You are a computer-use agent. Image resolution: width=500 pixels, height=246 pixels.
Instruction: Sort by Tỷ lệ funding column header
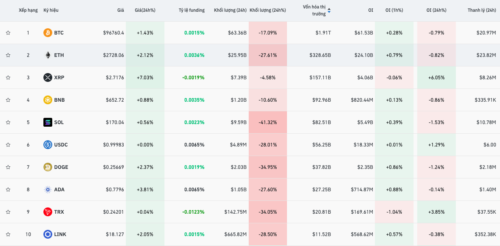pyautogui.click(x=192, y=10)
